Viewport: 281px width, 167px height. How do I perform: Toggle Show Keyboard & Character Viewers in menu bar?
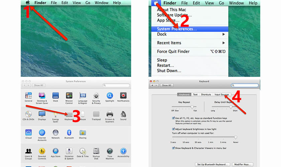(173, 148)
